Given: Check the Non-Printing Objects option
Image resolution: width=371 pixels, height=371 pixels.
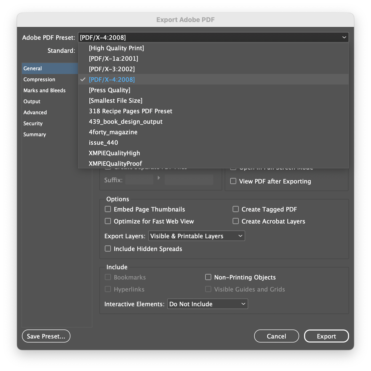Looking at the screenshot, I should (x=208, y=277).
